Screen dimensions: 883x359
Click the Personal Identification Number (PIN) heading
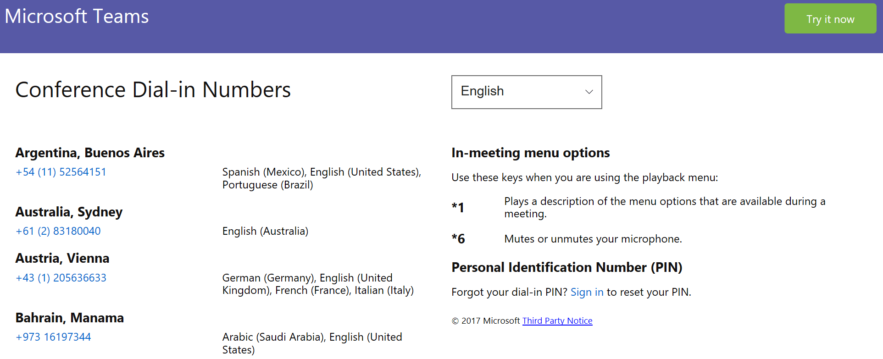pos(567,267)
